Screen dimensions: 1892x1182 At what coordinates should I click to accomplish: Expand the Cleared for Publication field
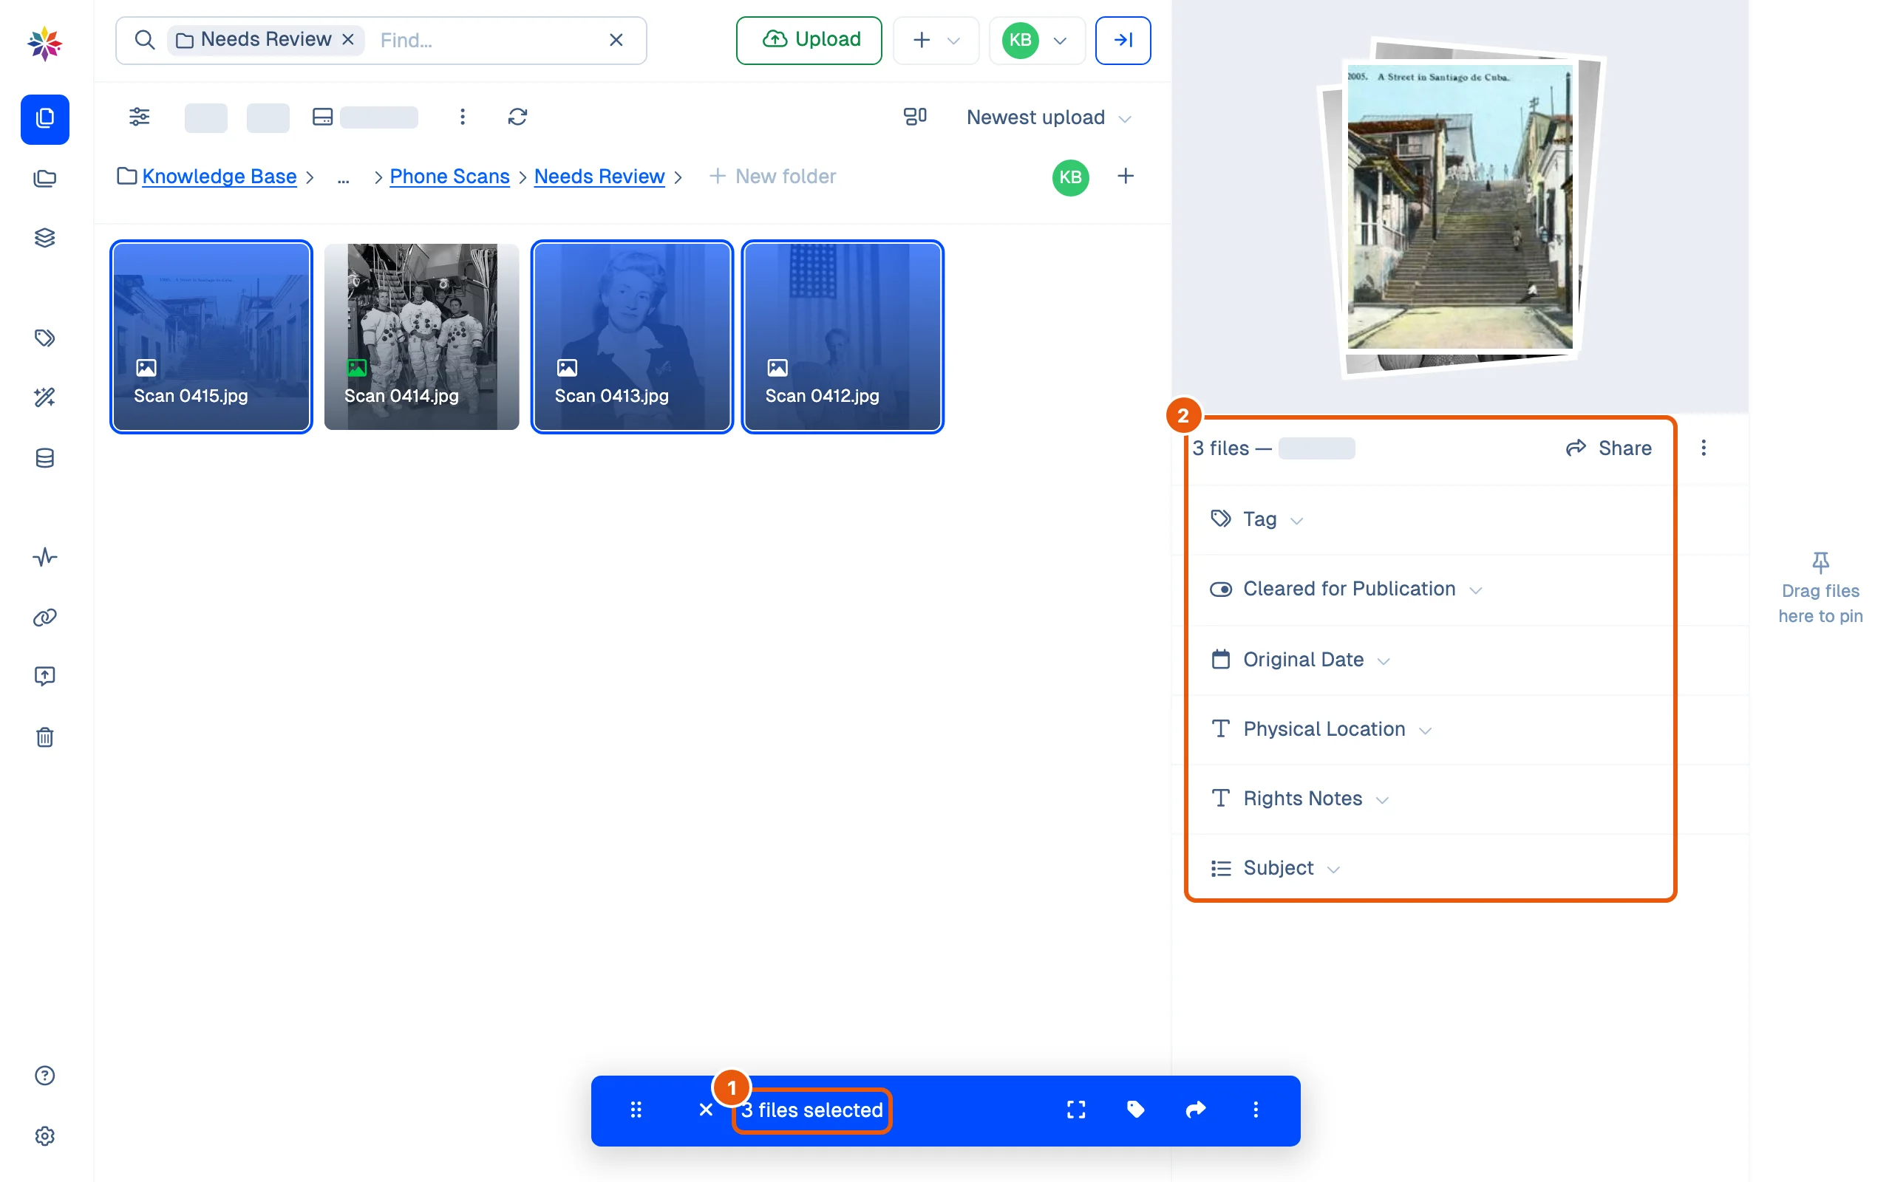click(1346, 589)
